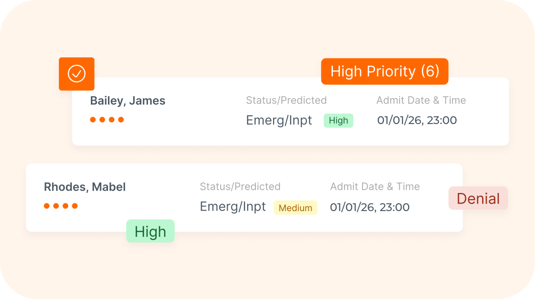The image size is (535, 299).
Task: Click 01/01/26, 23:00 in Bailey row
Action: click(x=417, y=120)
